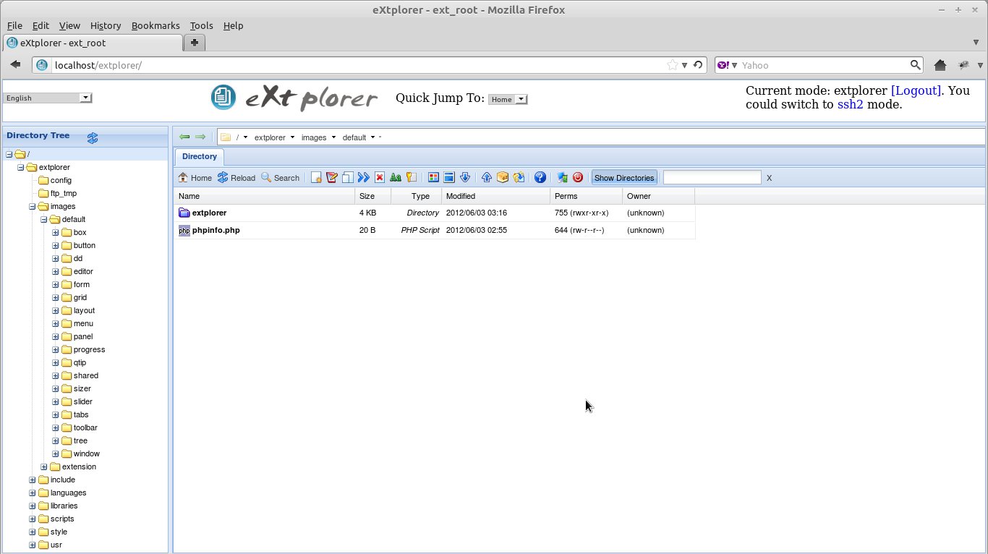Open the Bookmarks menu
The width and height of the screenshot is (988, 554).
pyautogui.click(x=156, y=25)
